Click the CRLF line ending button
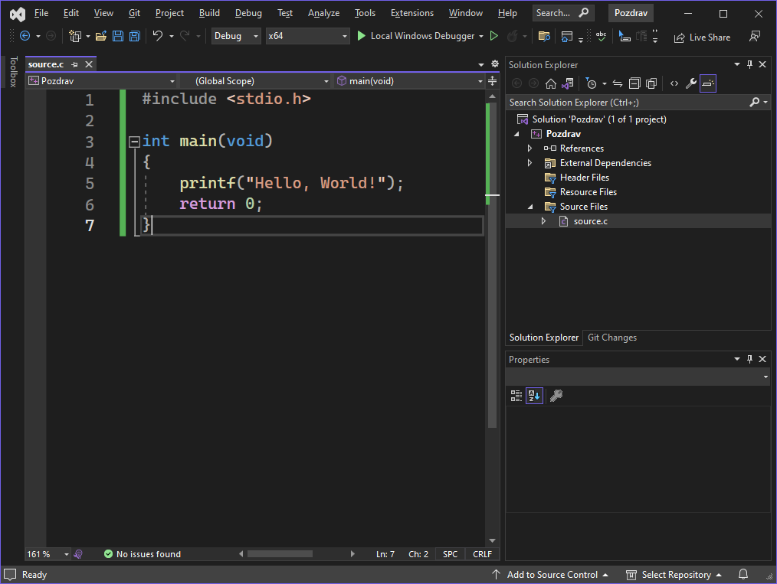777x584 pixels. [482, 554]
